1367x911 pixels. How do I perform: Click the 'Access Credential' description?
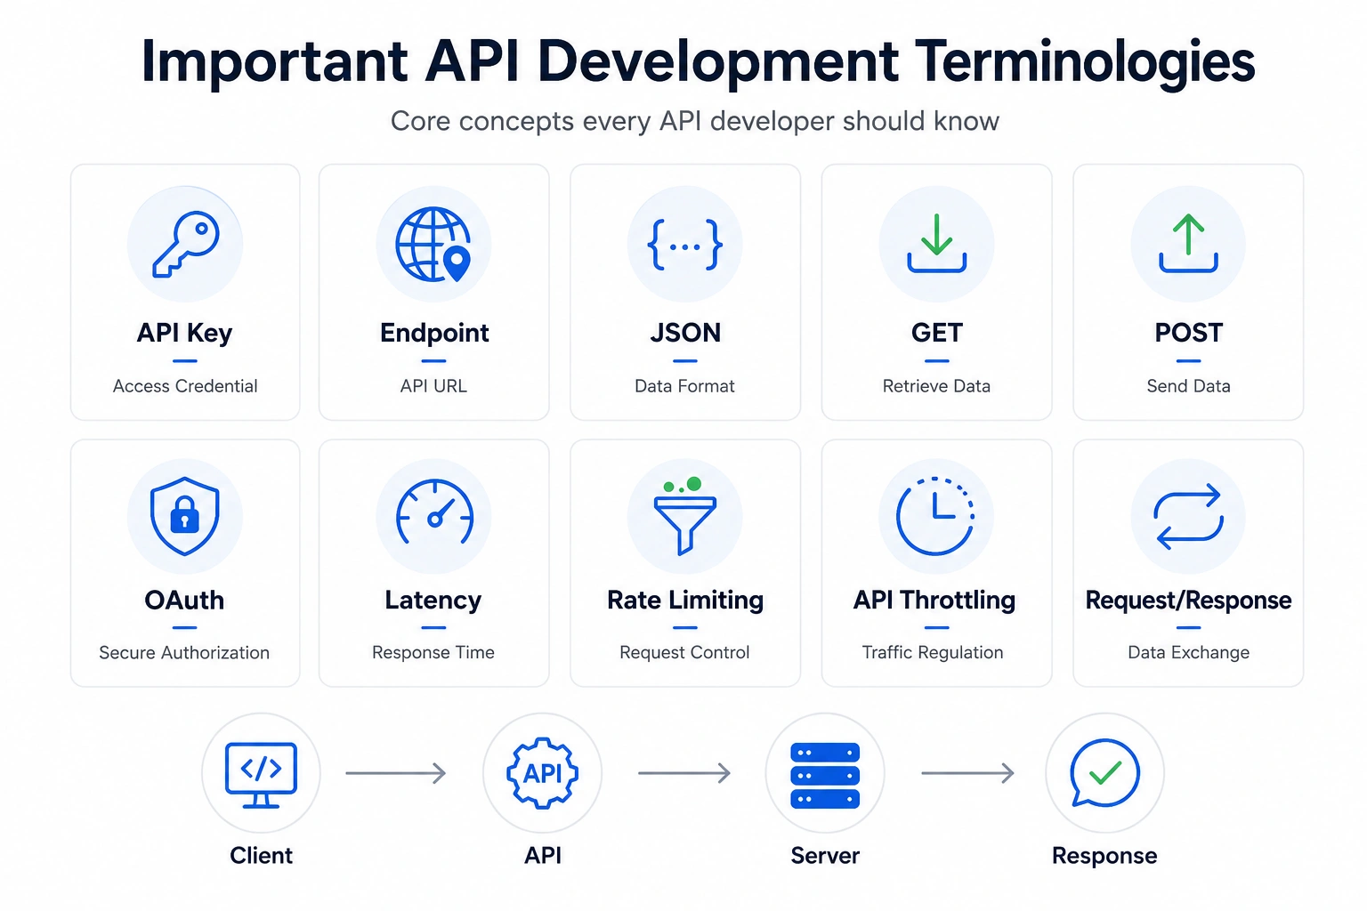pos(185,386)
